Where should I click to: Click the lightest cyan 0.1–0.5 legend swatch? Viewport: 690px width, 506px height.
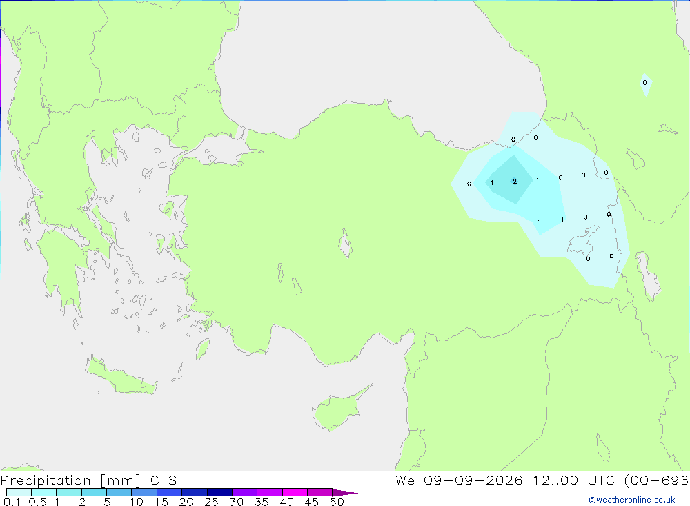tap(19, 492)
